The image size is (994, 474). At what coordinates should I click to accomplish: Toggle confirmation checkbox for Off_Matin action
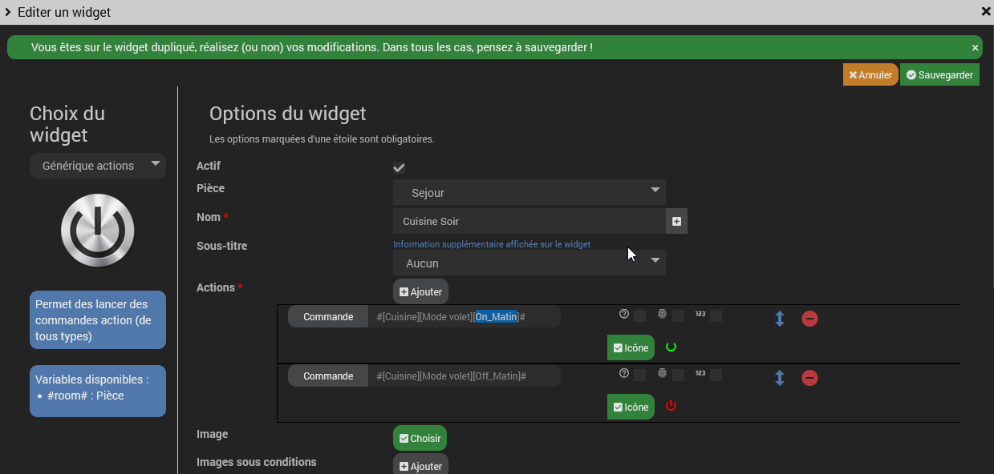(639, 375)
